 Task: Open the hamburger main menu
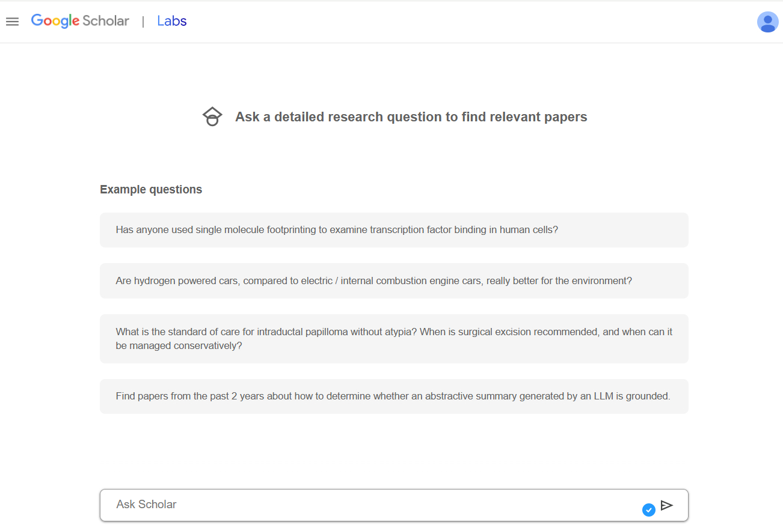(x=12, y=22)
